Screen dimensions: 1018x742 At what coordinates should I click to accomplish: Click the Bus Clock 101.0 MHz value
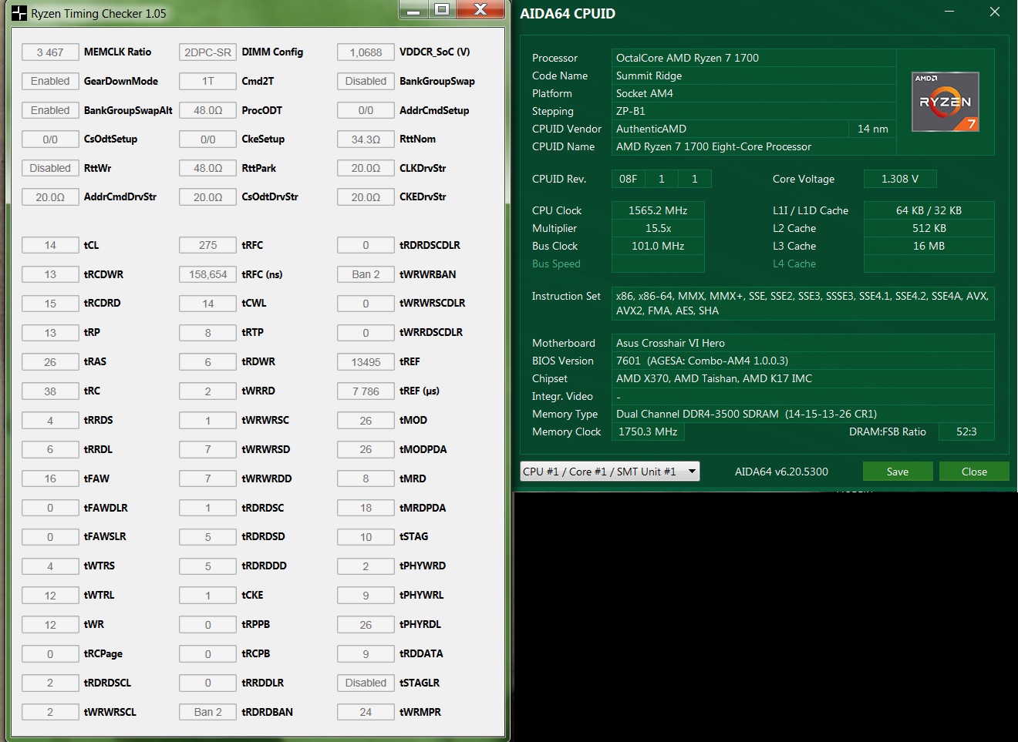658,246
